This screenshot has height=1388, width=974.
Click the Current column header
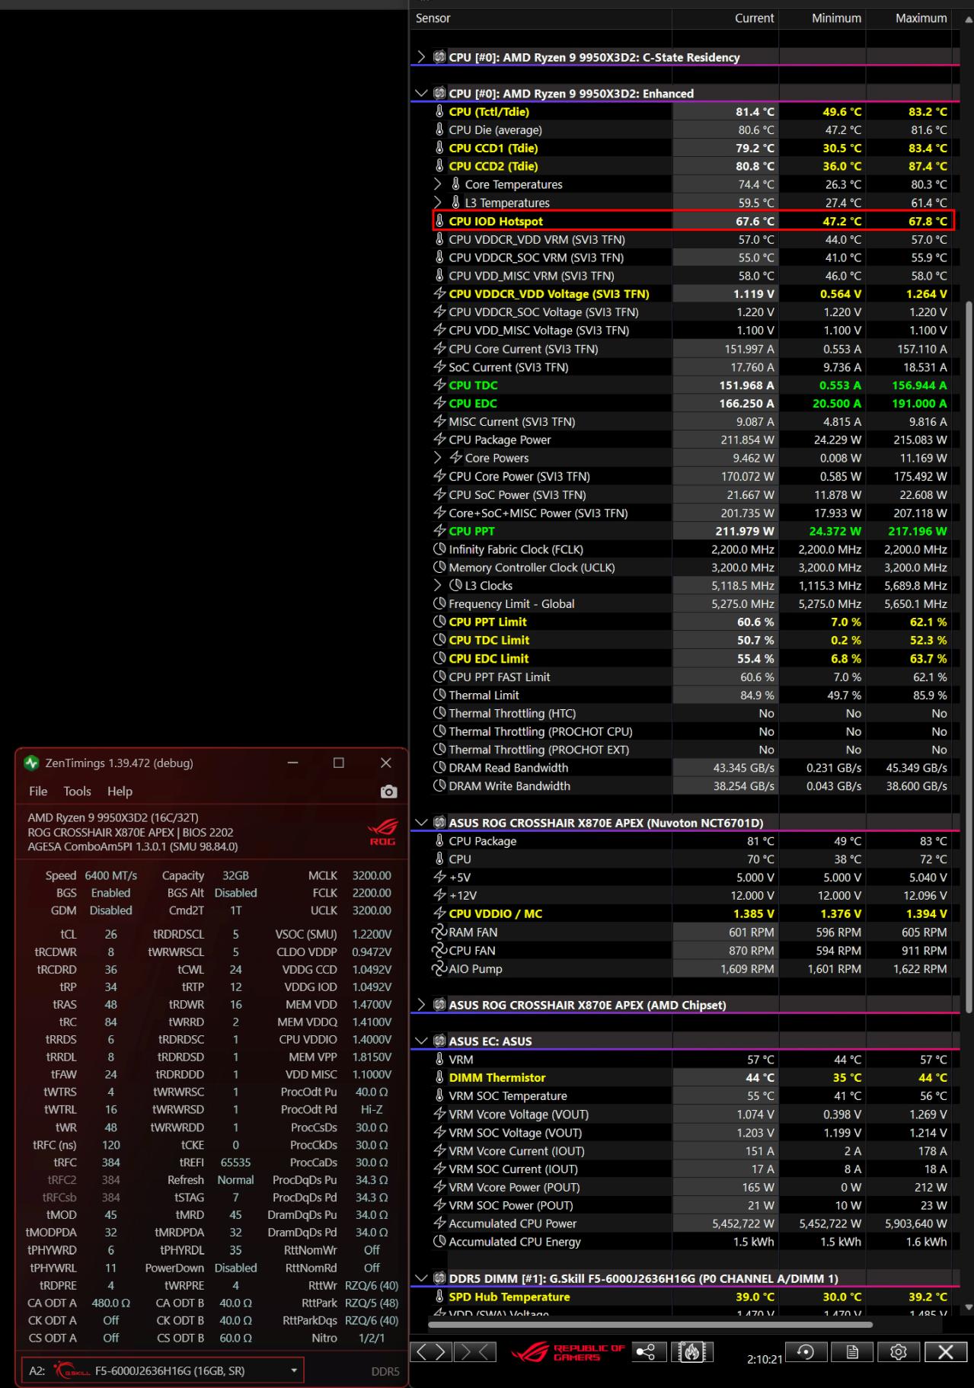point(725,18)
